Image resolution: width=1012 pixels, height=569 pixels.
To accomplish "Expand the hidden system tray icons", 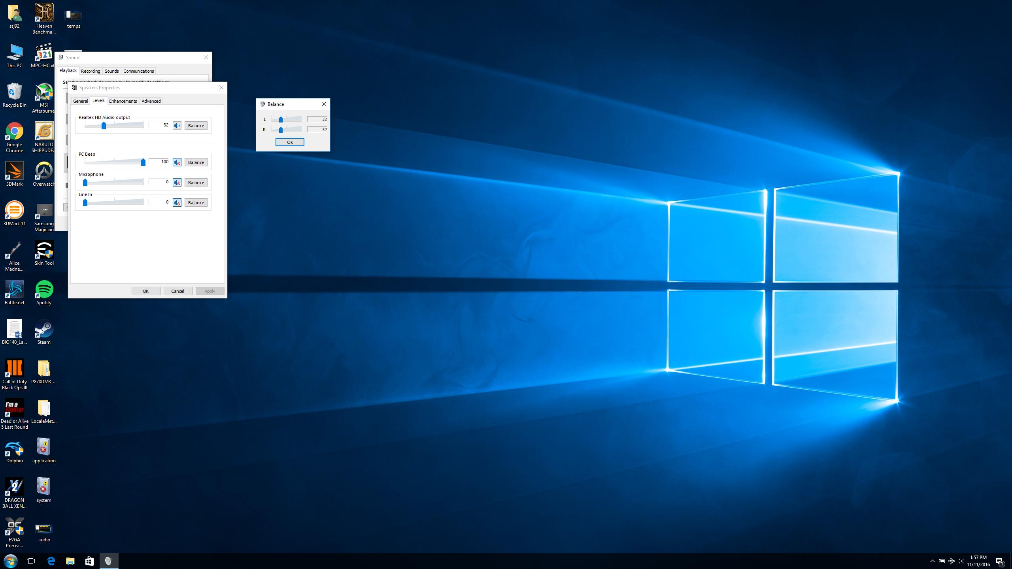I will point(932,561).
